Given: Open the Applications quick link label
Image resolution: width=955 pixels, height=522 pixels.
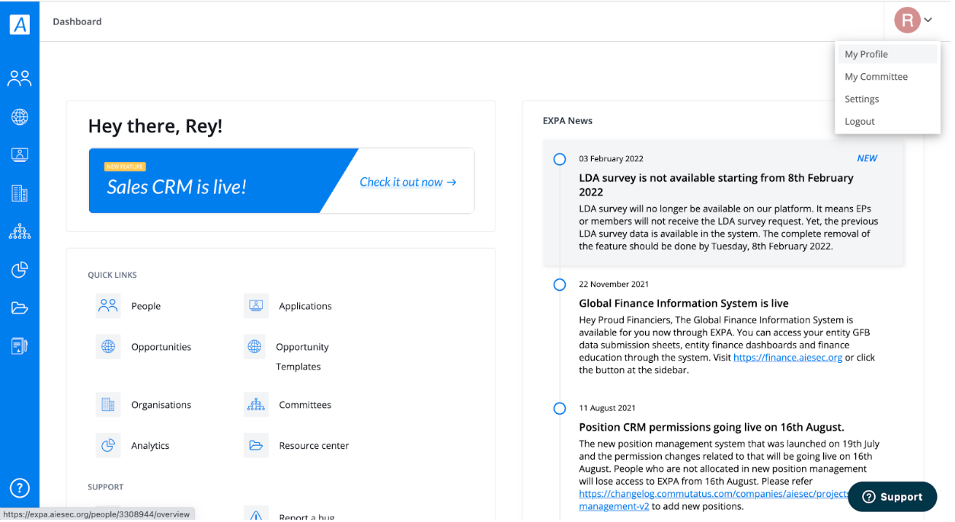Looking at the screenshot, I should coord(305,306).
